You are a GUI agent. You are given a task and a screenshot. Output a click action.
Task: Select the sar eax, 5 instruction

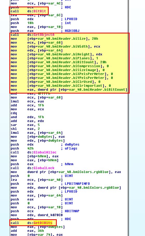click(x=25, y=125)
